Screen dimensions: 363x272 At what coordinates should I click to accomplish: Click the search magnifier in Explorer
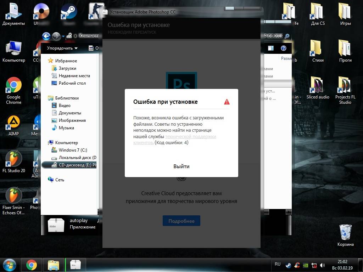click(287, 36)
